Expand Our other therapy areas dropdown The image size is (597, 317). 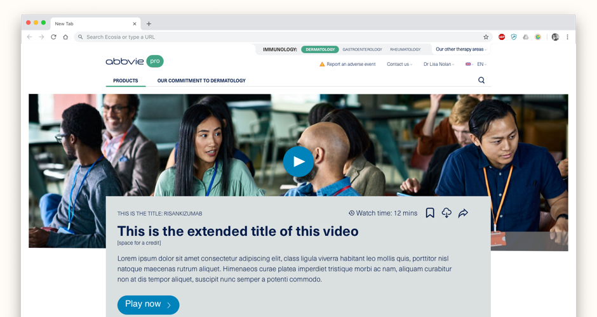tap(461, 49)
